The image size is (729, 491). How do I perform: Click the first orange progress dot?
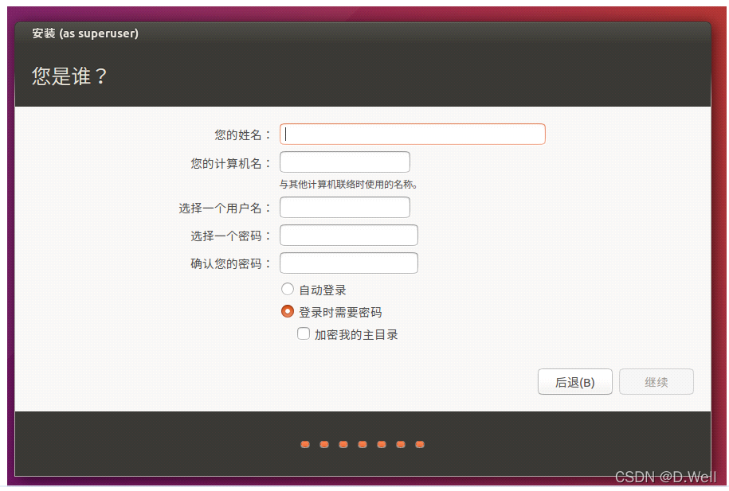304,444
